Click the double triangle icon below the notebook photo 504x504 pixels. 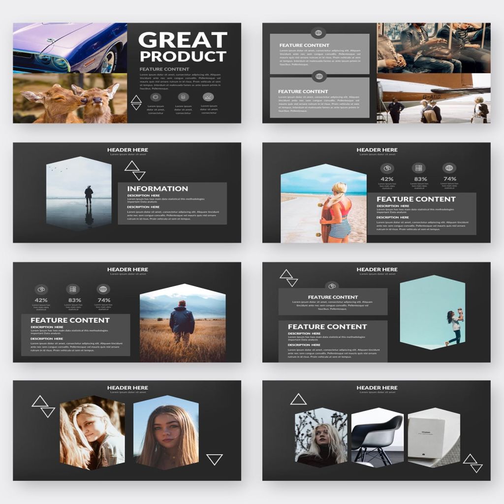click(x=473, y=463)
